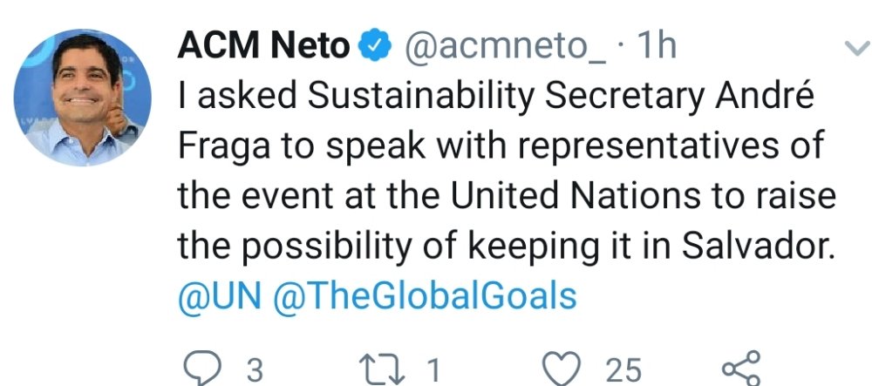Open the @UN mention

tap(219, 296)
